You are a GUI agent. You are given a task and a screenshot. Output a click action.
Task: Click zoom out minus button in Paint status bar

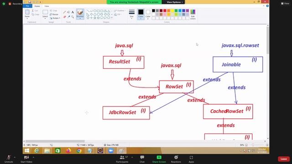tap(246, 145)
